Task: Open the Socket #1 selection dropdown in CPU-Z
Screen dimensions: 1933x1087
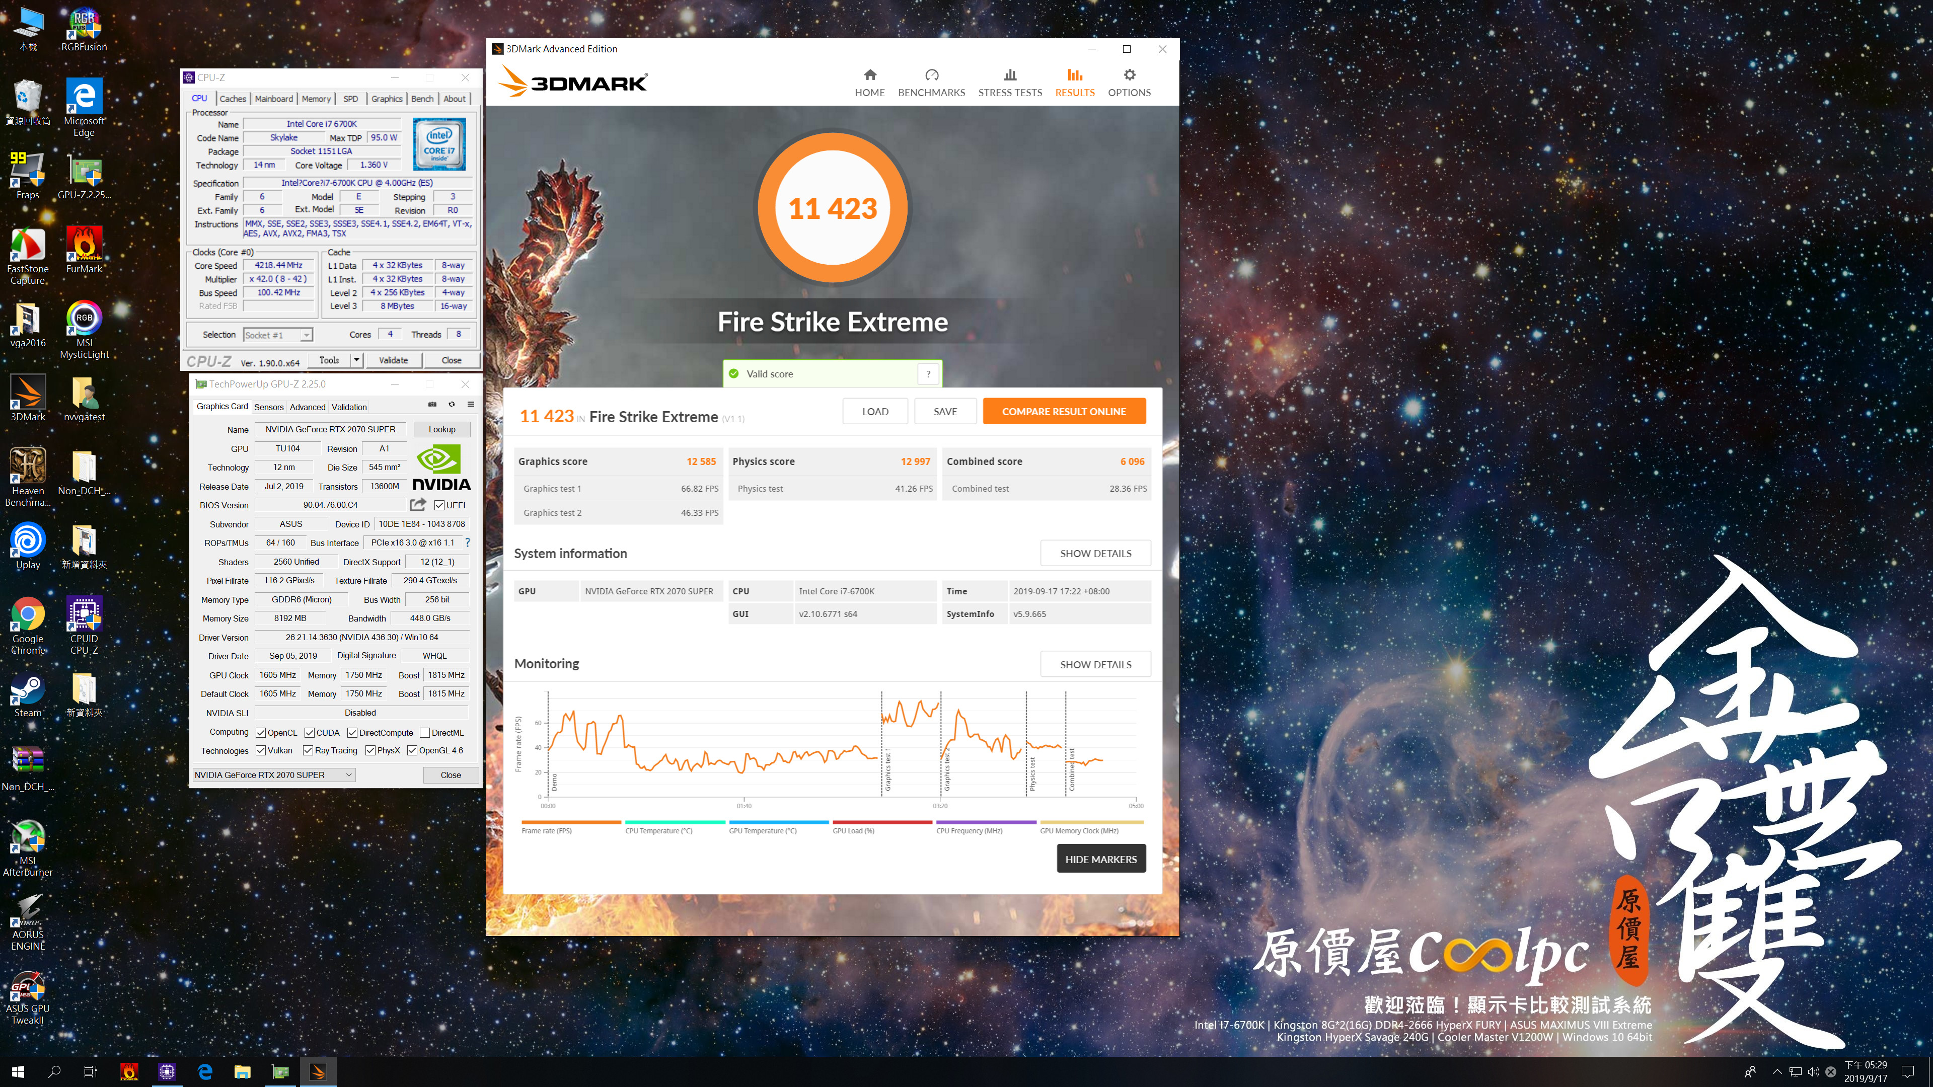Action: point(278,335)
